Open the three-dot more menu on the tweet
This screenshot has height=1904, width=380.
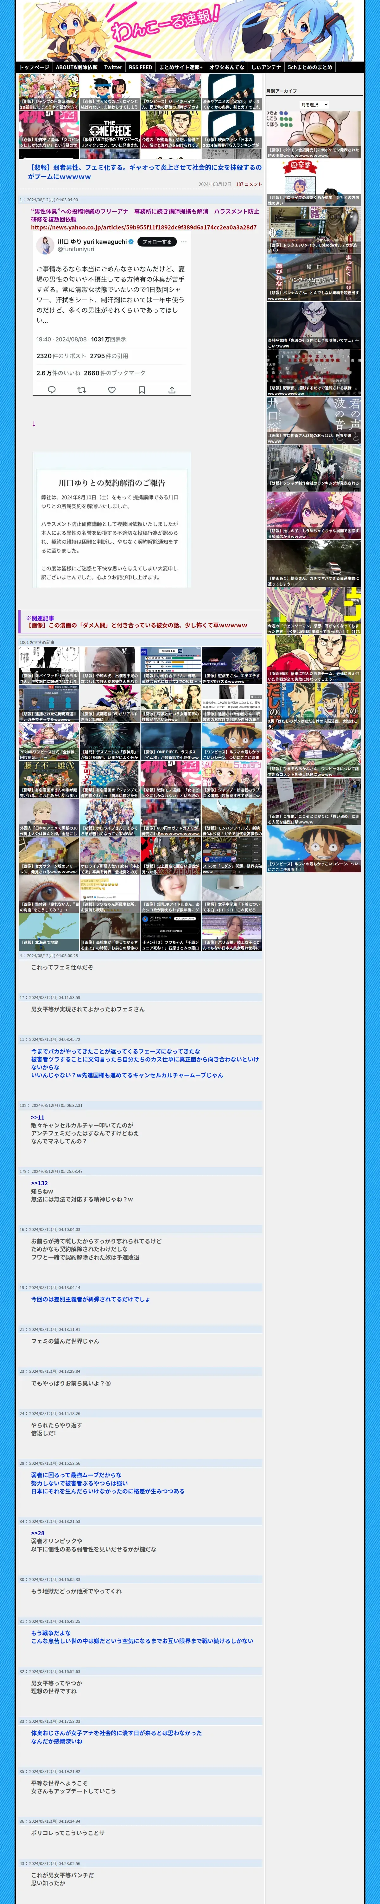184,242
